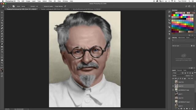Image resolution: width=196 pixels, height=110 pixels.
Task: Toggle lock transparent pixels
Action: coord(176,79)
